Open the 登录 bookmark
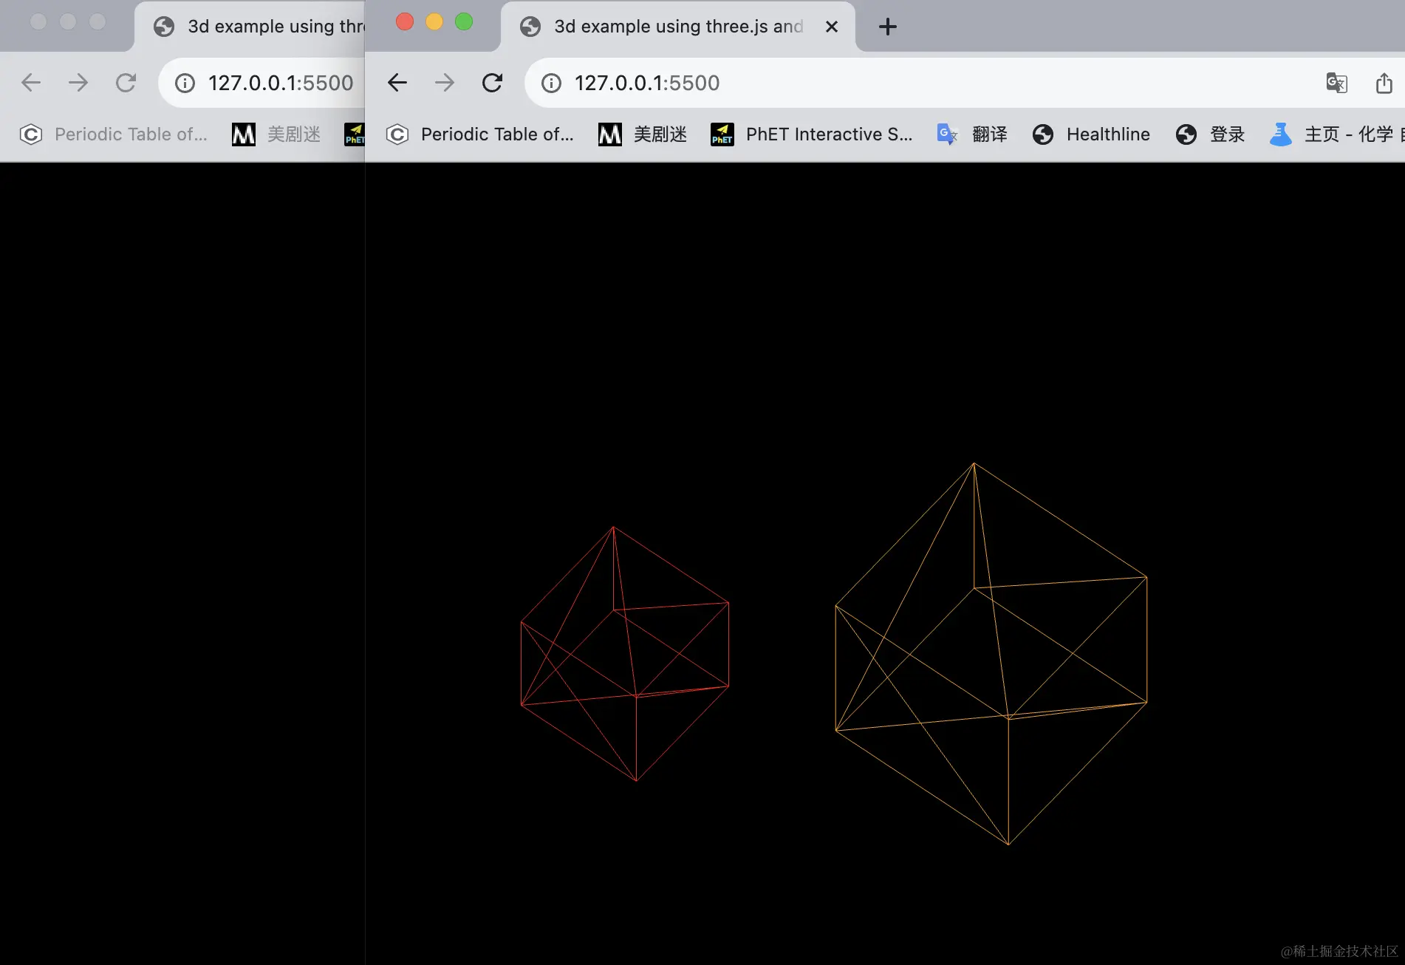 pyautogui.click(x=1210, y=134)
